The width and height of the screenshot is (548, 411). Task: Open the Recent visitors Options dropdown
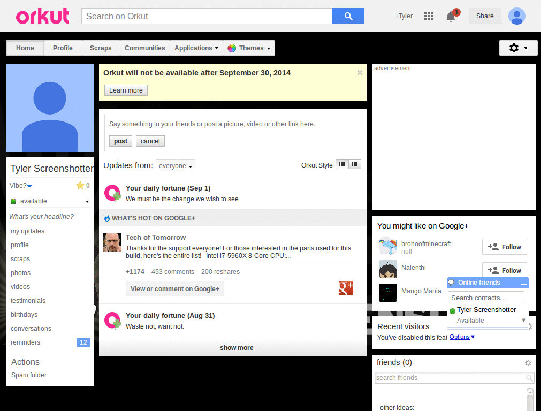click(x=462, y=337)
